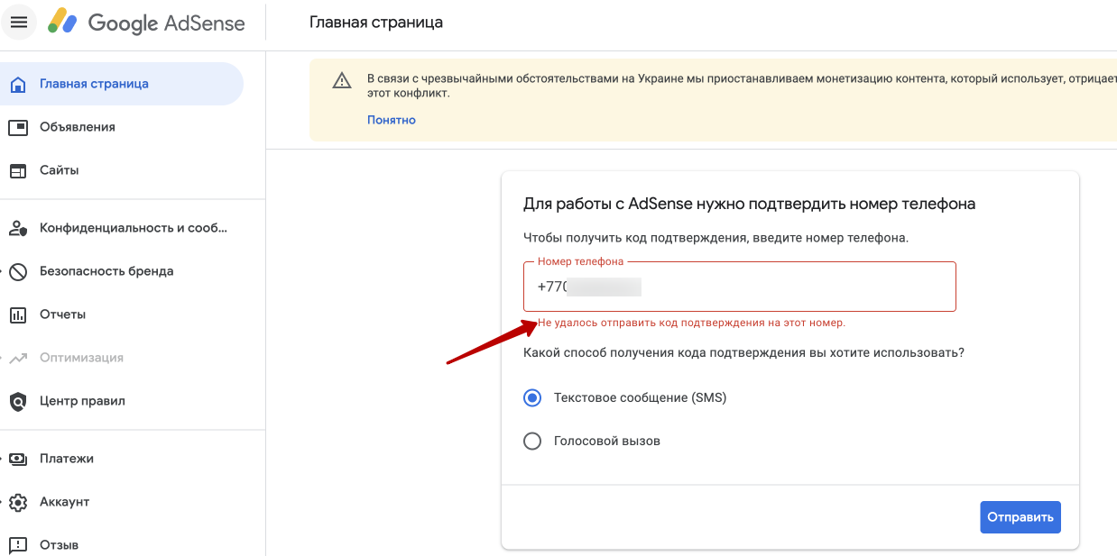Click the Главная страница header title
This screenshot has height=556, width=1117.
[376, 23]
